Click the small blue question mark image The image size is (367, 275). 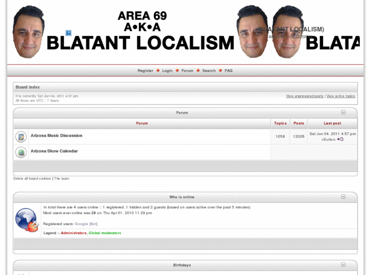point(68,33)
